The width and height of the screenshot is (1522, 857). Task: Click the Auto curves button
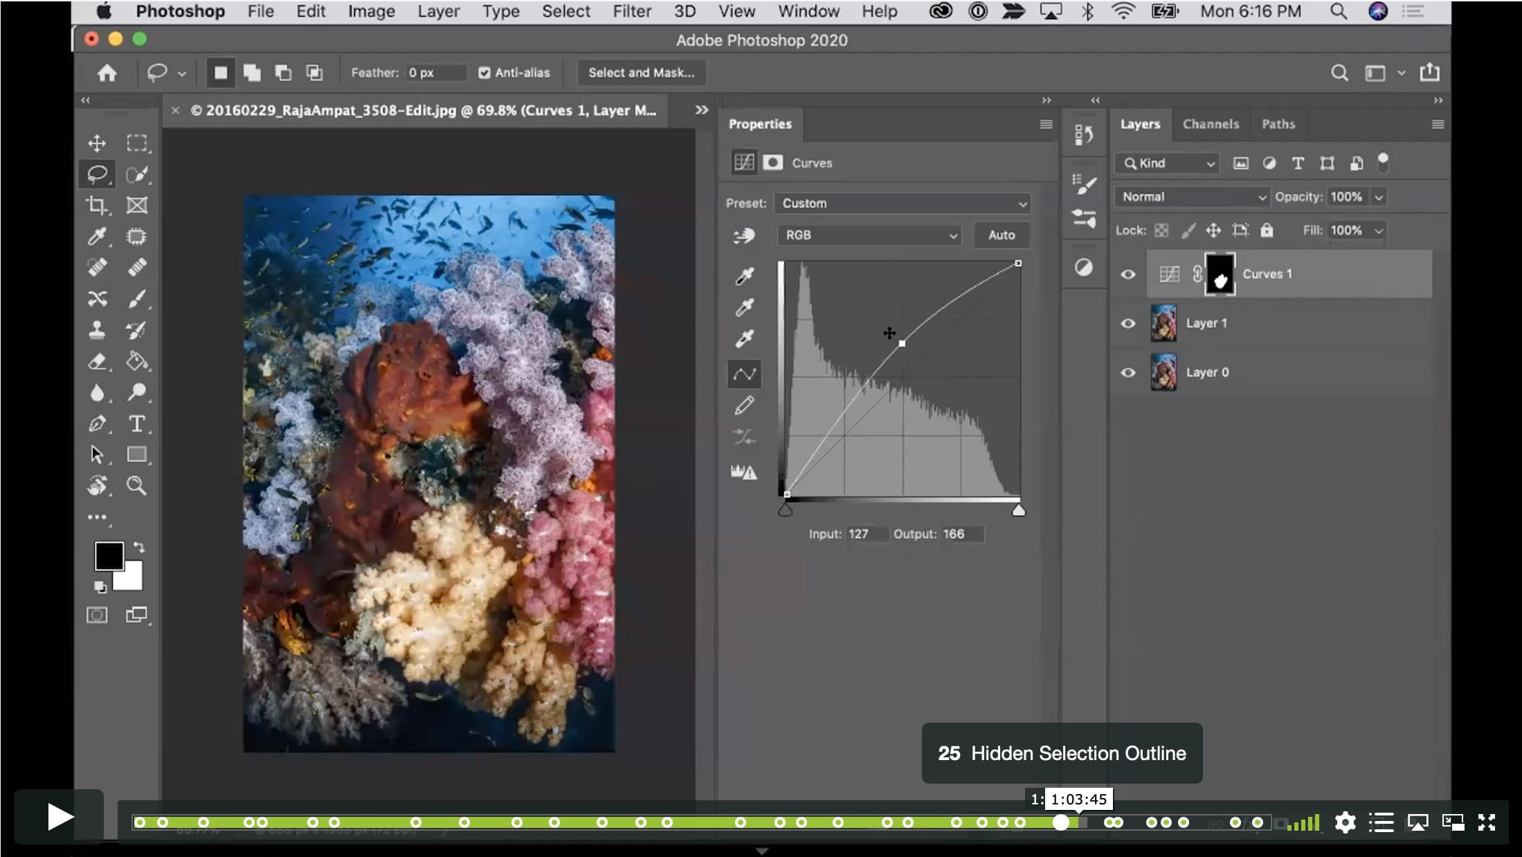1001,235
